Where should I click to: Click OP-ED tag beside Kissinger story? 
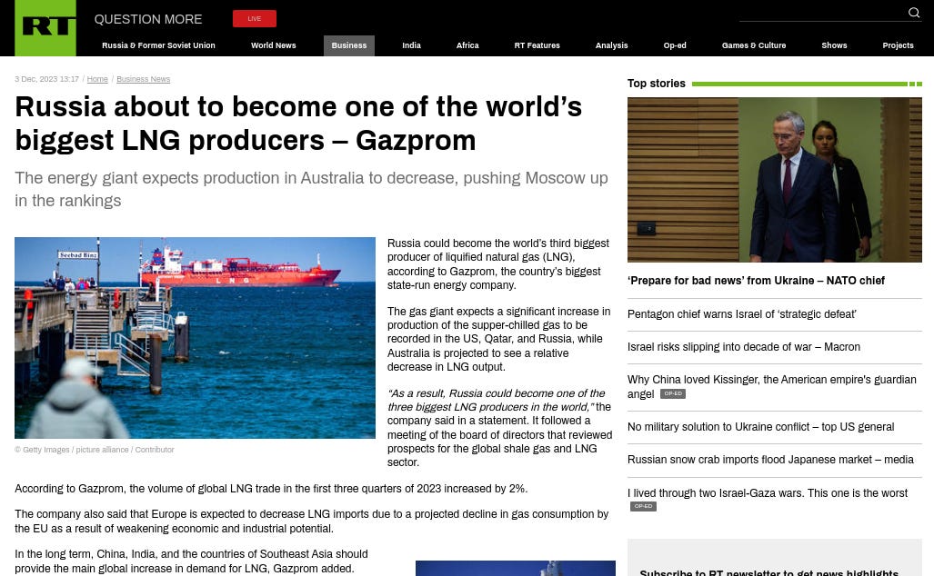[x=673, y=394]
